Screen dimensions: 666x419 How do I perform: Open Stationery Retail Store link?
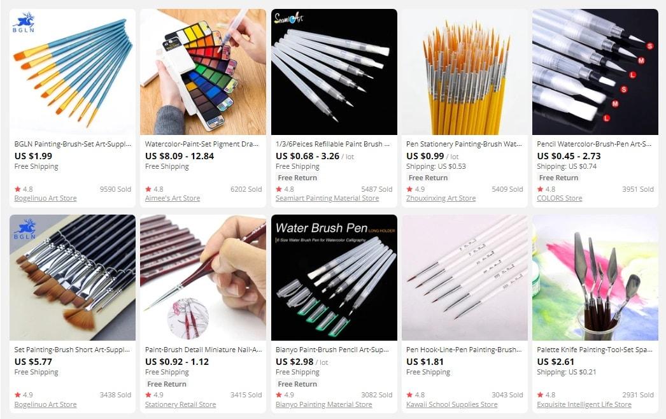click(181, 404)
